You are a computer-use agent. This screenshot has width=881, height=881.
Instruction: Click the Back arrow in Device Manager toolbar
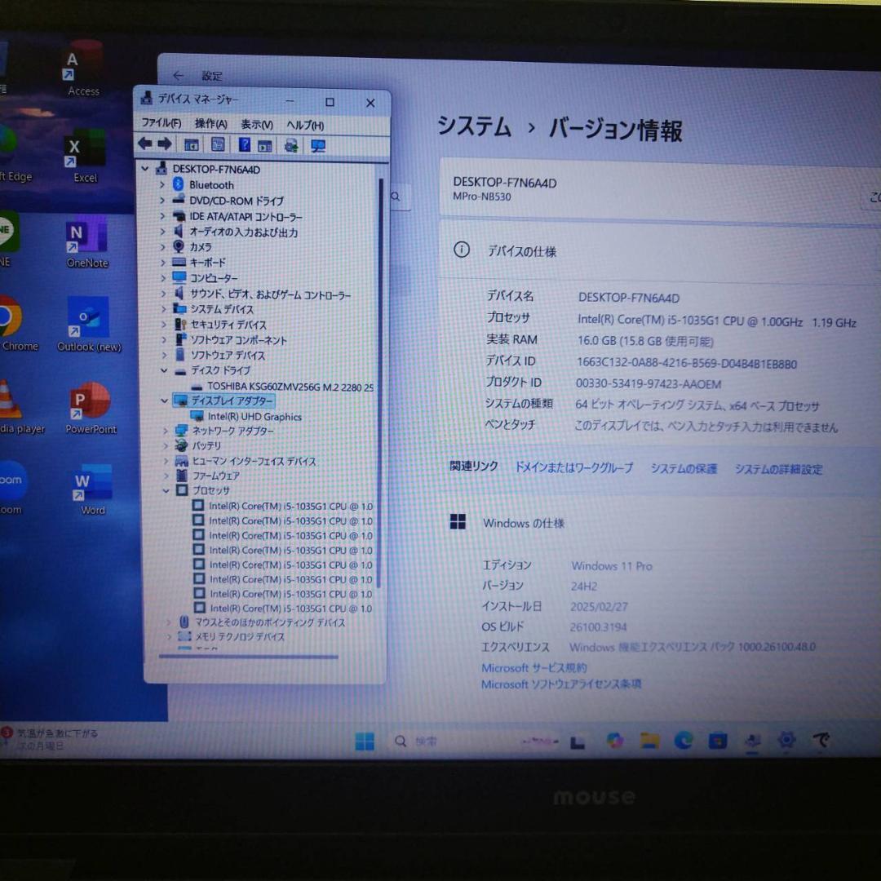point(145,144)
